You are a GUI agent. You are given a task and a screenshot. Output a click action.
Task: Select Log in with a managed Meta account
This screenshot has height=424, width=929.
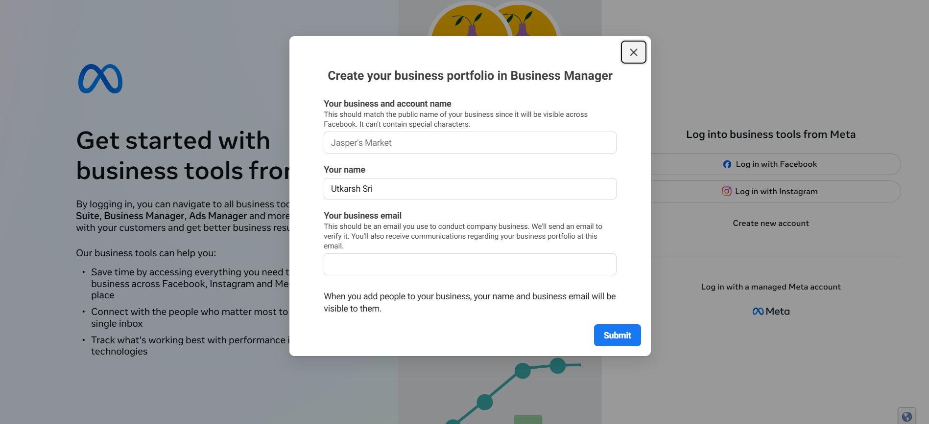pos(770,287)
